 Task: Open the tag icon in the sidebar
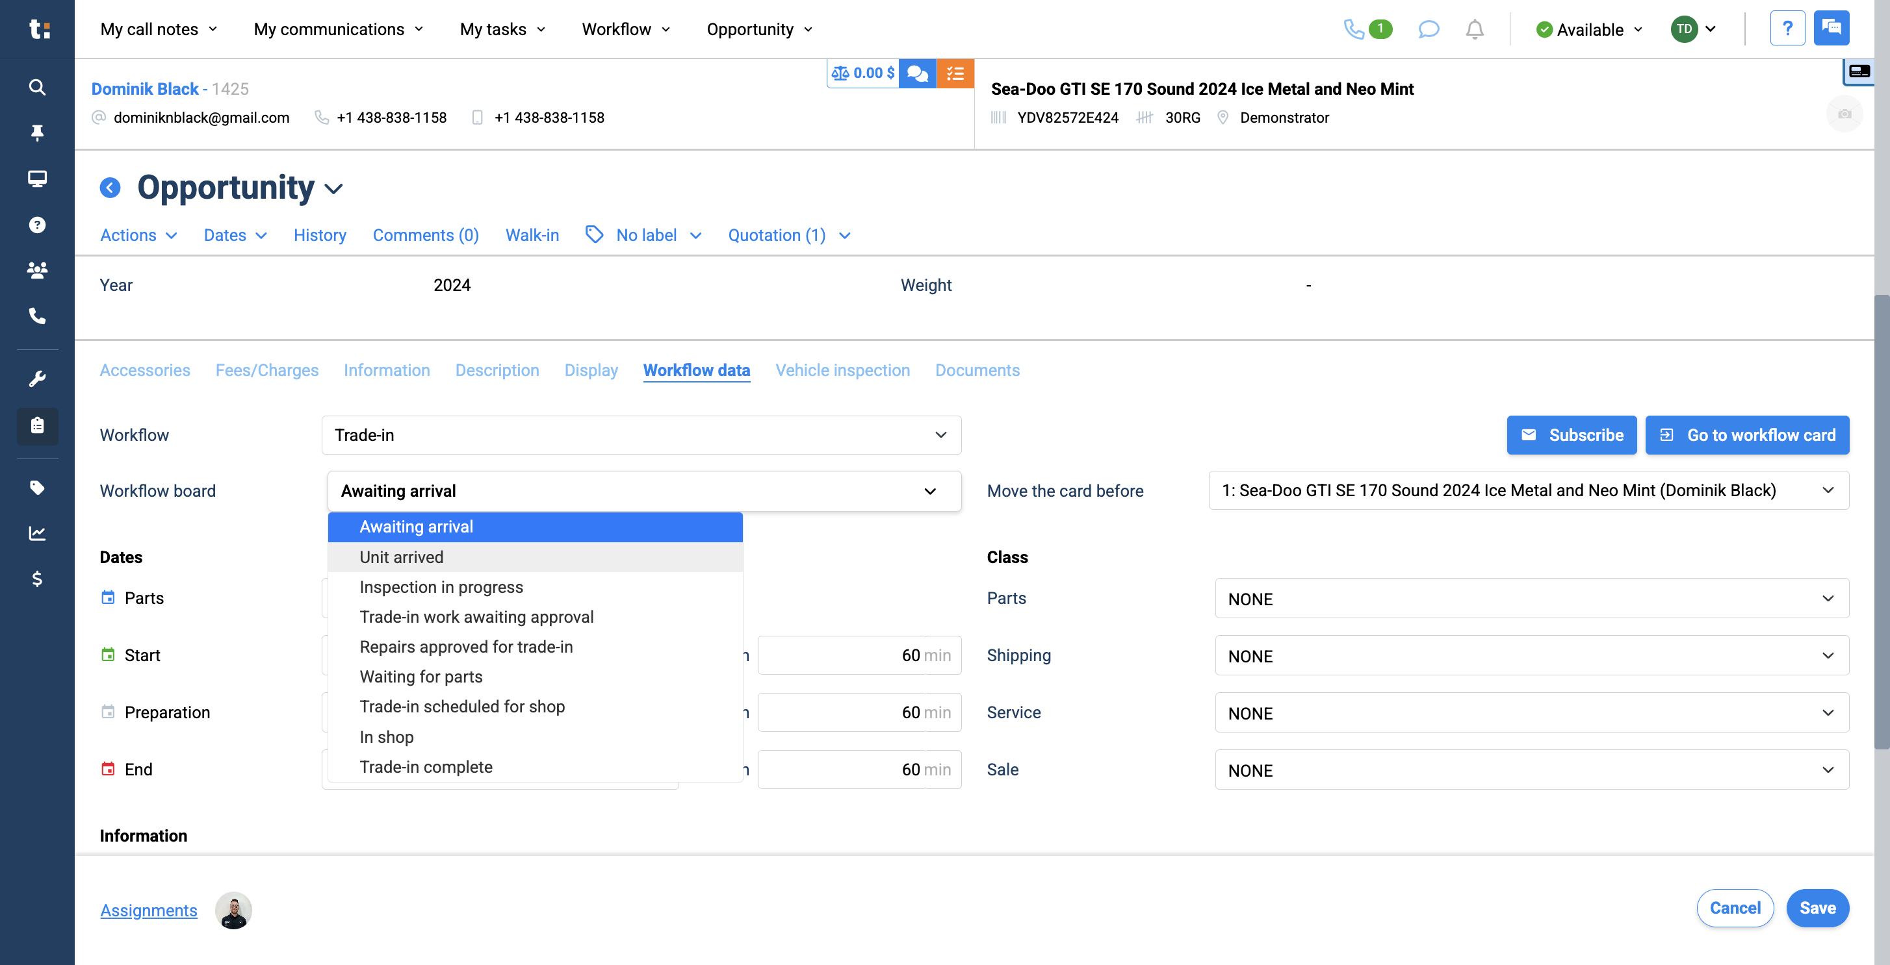click(36, 488)
